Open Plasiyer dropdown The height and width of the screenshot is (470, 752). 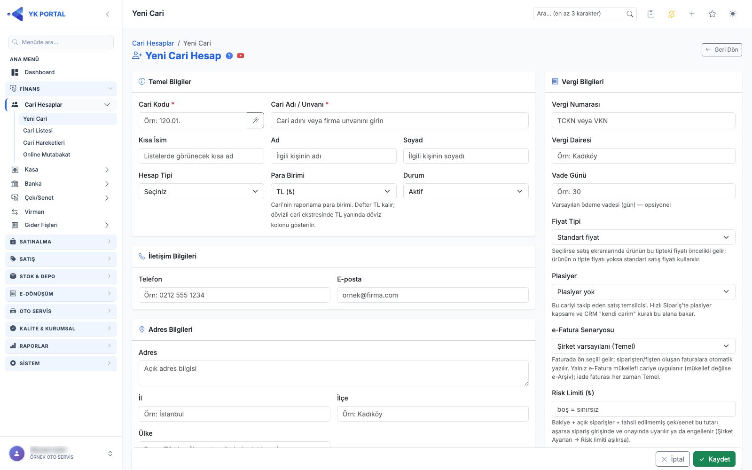643,291
